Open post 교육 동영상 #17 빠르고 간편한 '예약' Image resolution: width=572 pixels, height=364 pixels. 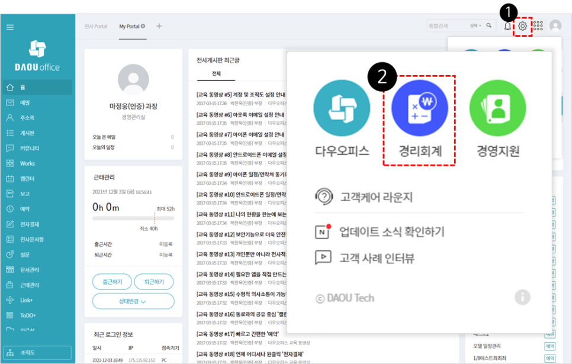(237, 334)
